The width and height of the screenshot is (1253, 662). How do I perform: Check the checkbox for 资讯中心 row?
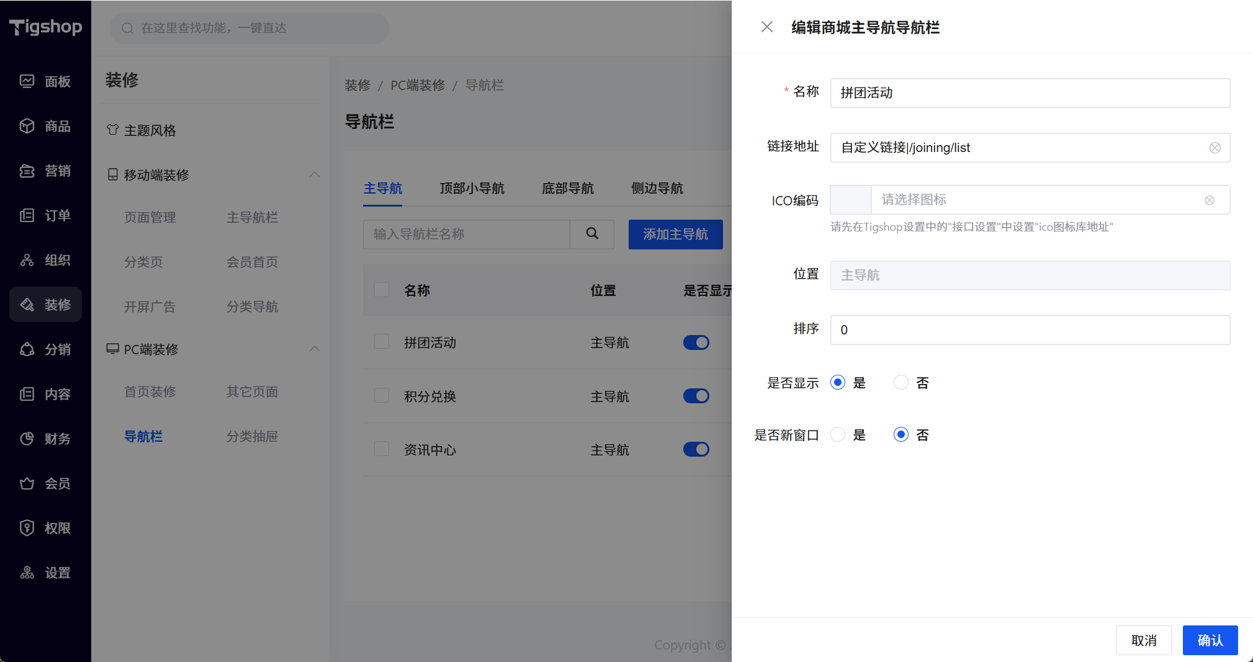382,449
